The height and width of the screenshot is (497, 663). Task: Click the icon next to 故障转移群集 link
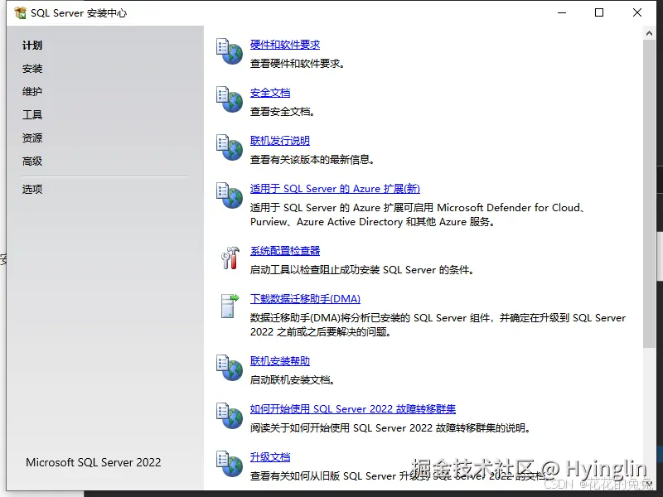(x=230, y=416)
